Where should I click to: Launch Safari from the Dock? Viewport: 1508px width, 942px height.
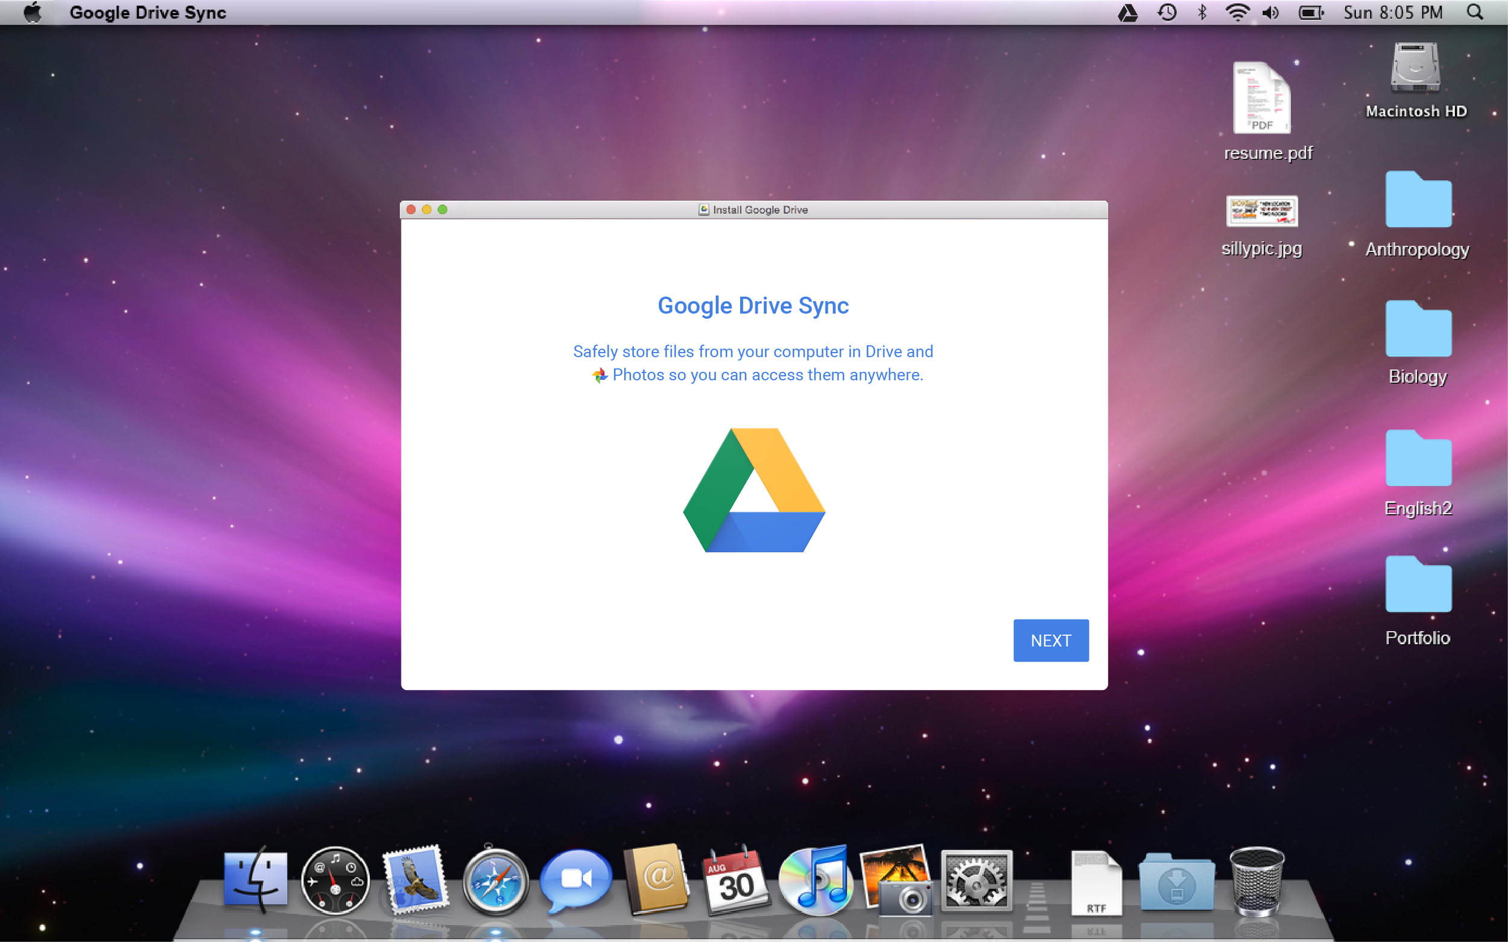[x=495, y=881]
